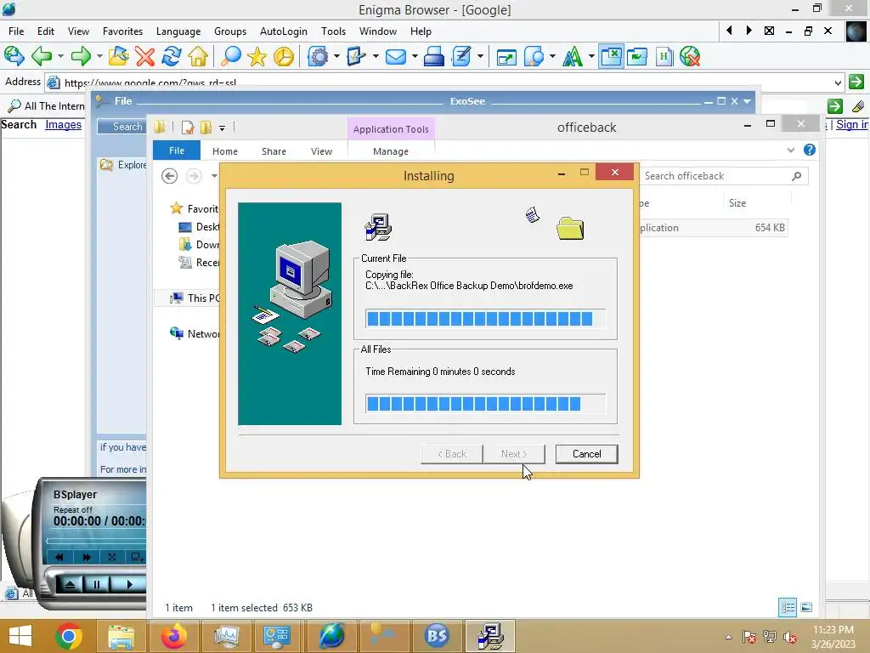The height and width of the screenshot is (653, 870).
Task: Open dropdown arrow next to Forward arrow
Action: click(99, 57)
